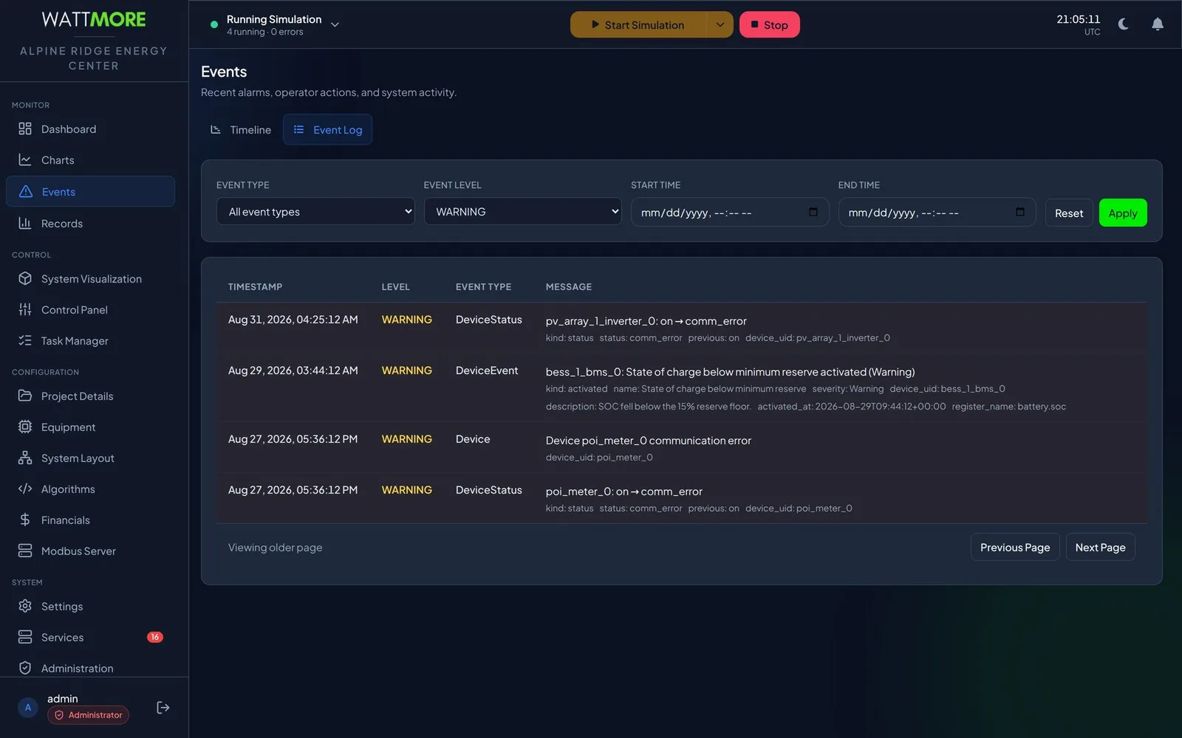The image size is (1182, 738).
Task: Open the Start Simulation split-button arrow
Action: coord(720,24)
